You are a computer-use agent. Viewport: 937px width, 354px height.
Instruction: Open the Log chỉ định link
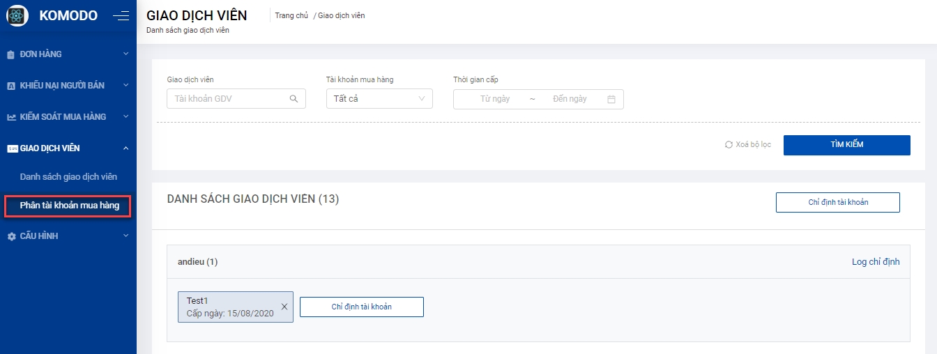coord(876,262)
